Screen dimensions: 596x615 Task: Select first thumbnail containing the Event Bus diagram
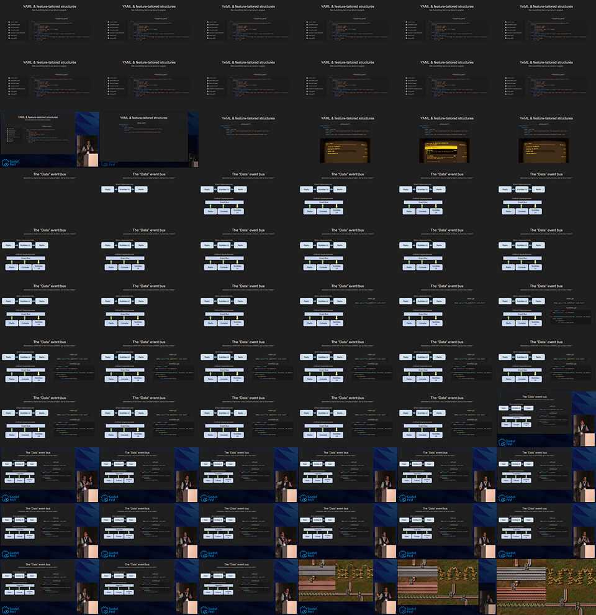coord(248,196)
